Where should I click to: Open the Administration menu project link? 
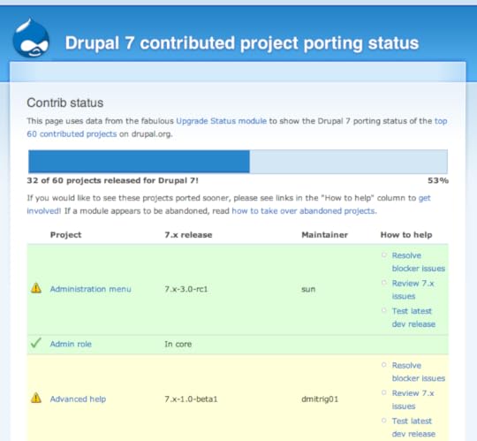click(91, 289)
